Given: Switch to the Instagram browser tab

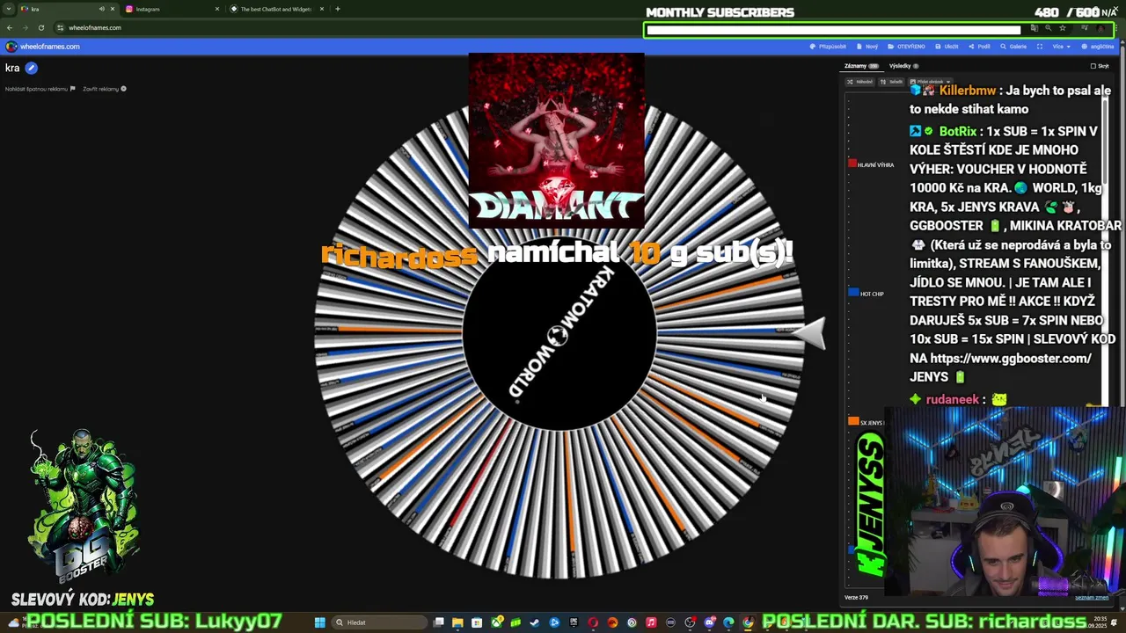Looking at the screenshot, I should pos(172,9).
